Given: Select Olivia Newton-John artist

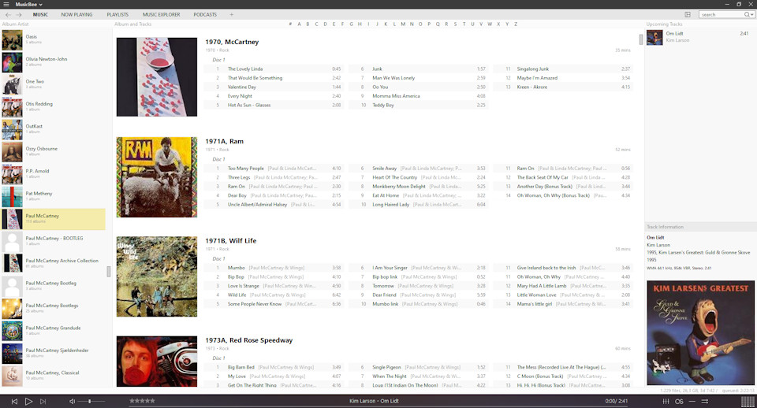Looking at the screenshot, I should [53, 62].
